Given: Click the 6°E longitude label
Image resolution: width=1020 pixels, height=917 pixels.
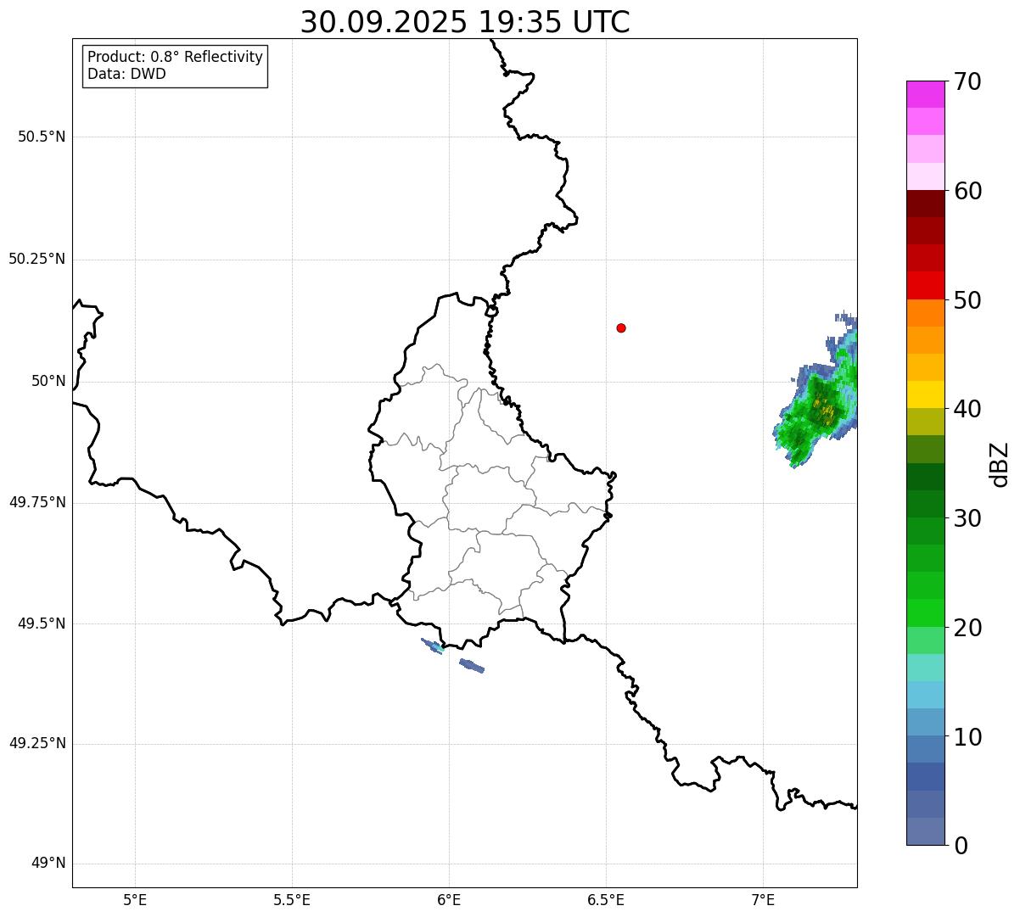Looking at the screenshot, I should click(x=449, y=899).
